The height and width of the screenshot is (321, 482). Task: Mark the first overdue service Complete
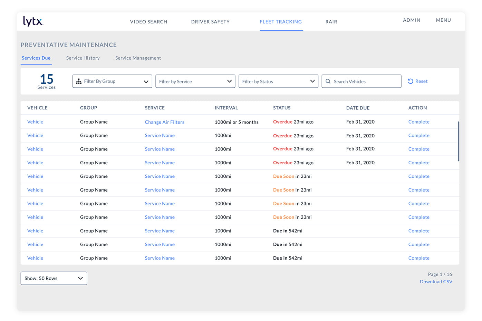click(418, 122)
